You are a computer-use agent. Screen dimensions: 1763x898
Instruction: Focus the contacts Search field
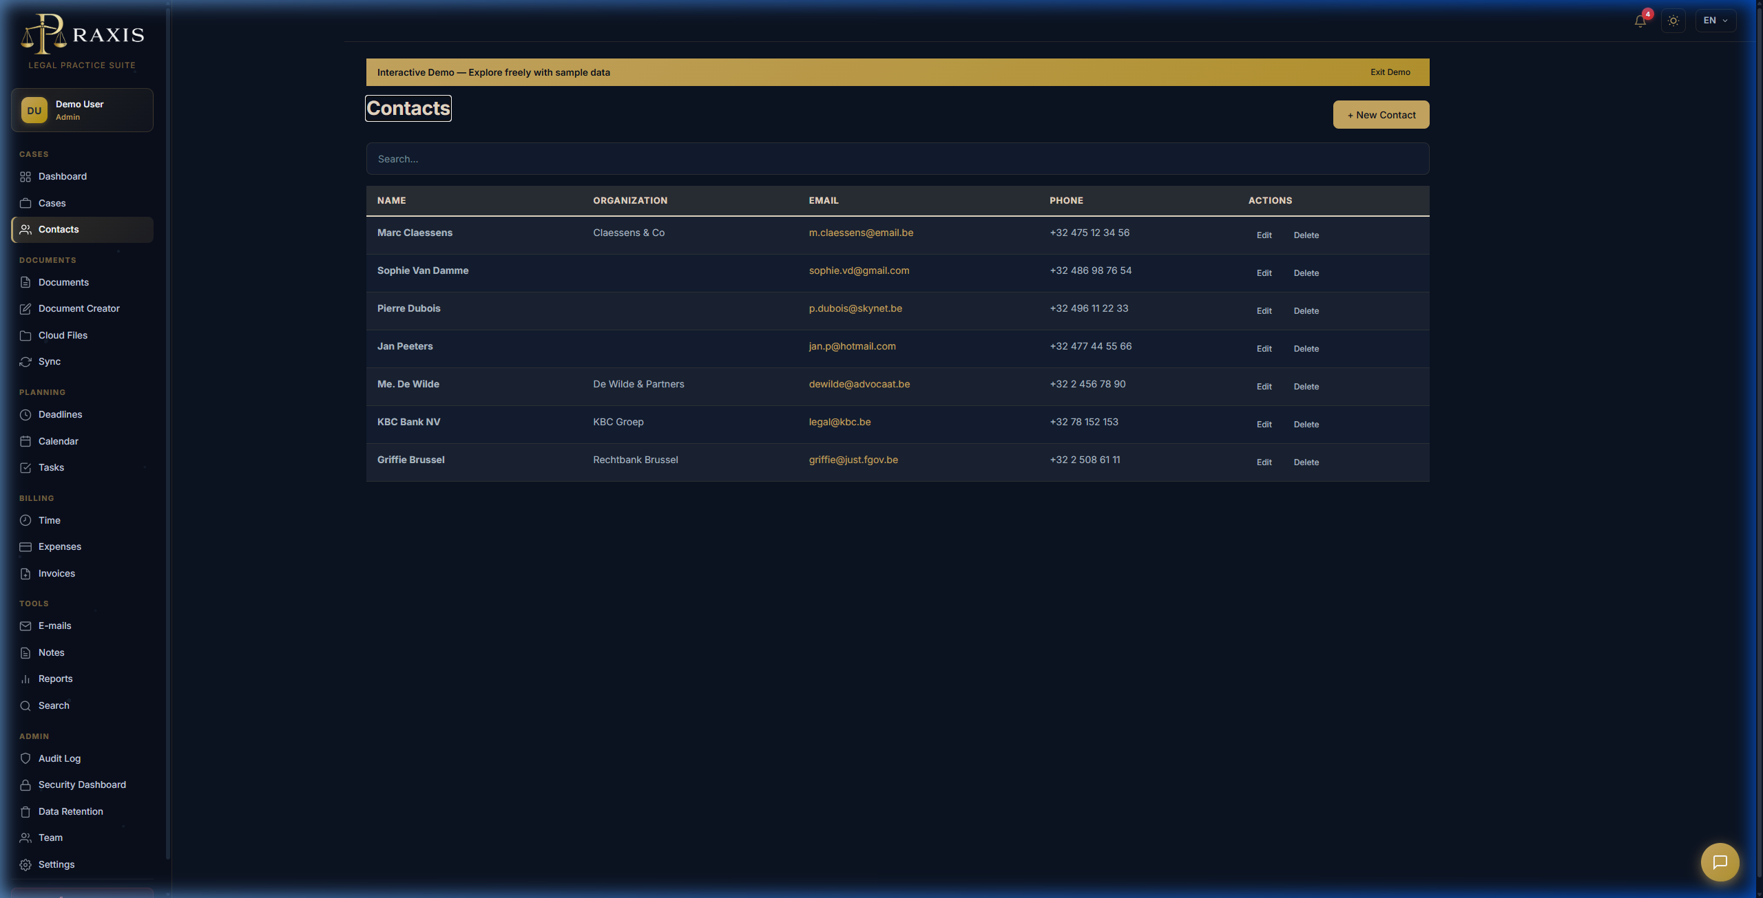point(897,159)
